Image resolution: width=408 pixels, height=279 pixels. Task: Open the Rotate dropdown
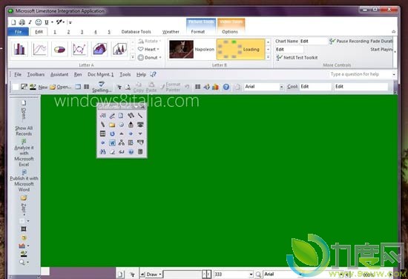(150, 41)
